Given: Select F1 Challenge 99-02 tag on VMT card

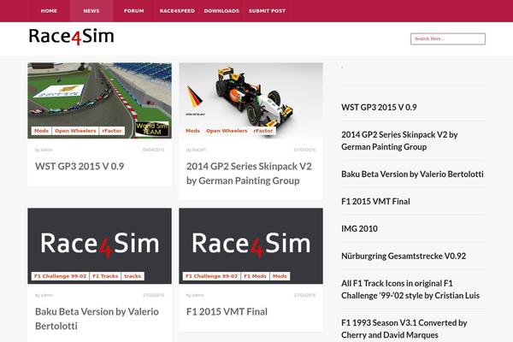Looking at the screenshot, I should (x=212, y=276).
